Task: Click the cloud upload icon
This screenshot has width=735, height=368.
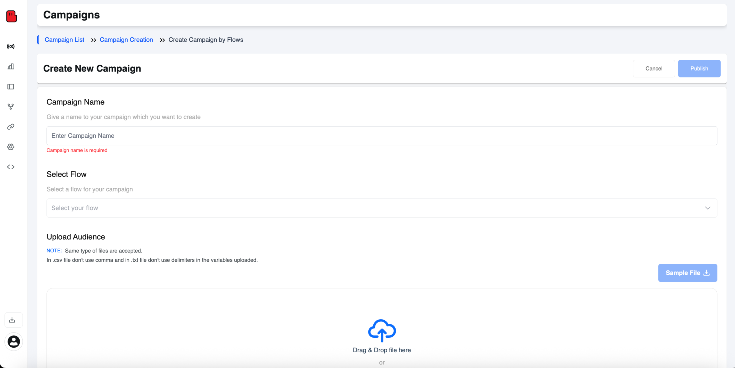Action: (382, 330)
